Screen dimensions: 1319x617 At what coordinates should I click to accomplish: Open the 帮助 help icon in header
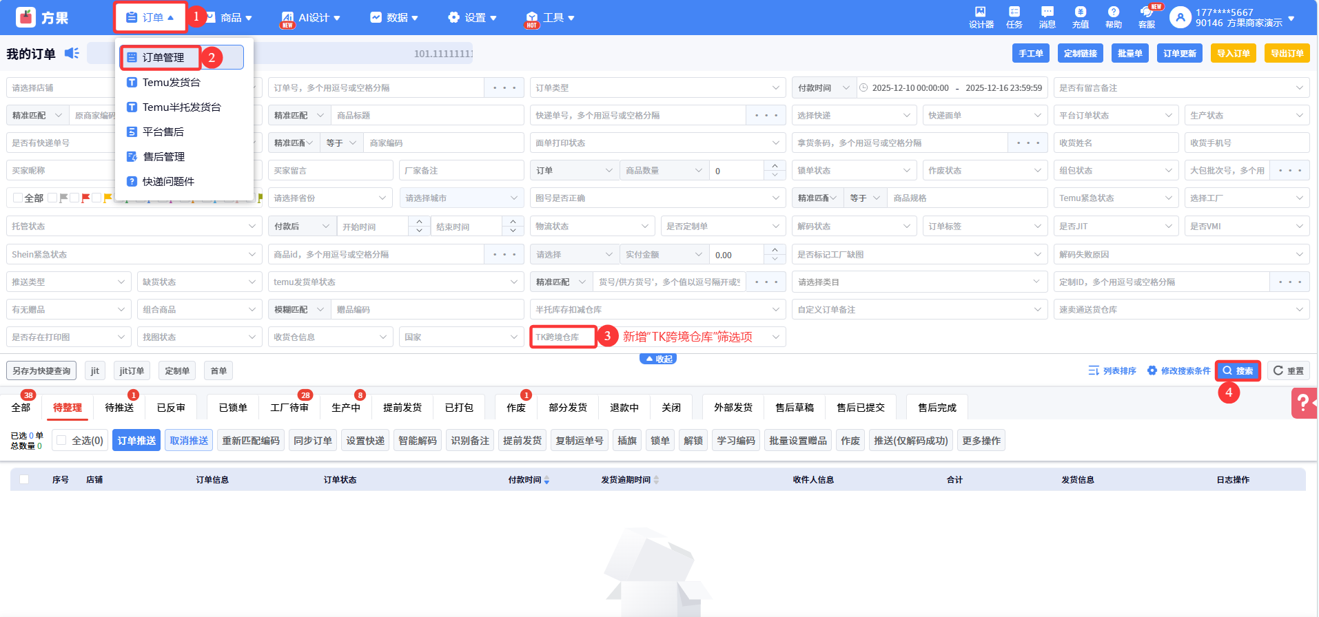click(x=1114, y=12)
